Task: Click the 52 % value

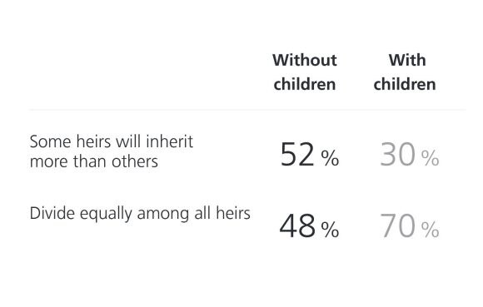Action: [x=310, y=155]
